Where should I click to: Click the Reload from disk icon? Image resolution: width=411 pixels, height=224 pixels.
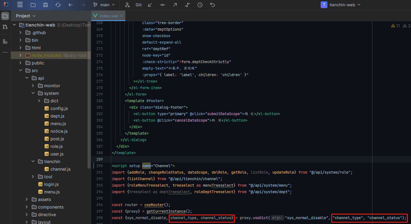coord(58,5)
